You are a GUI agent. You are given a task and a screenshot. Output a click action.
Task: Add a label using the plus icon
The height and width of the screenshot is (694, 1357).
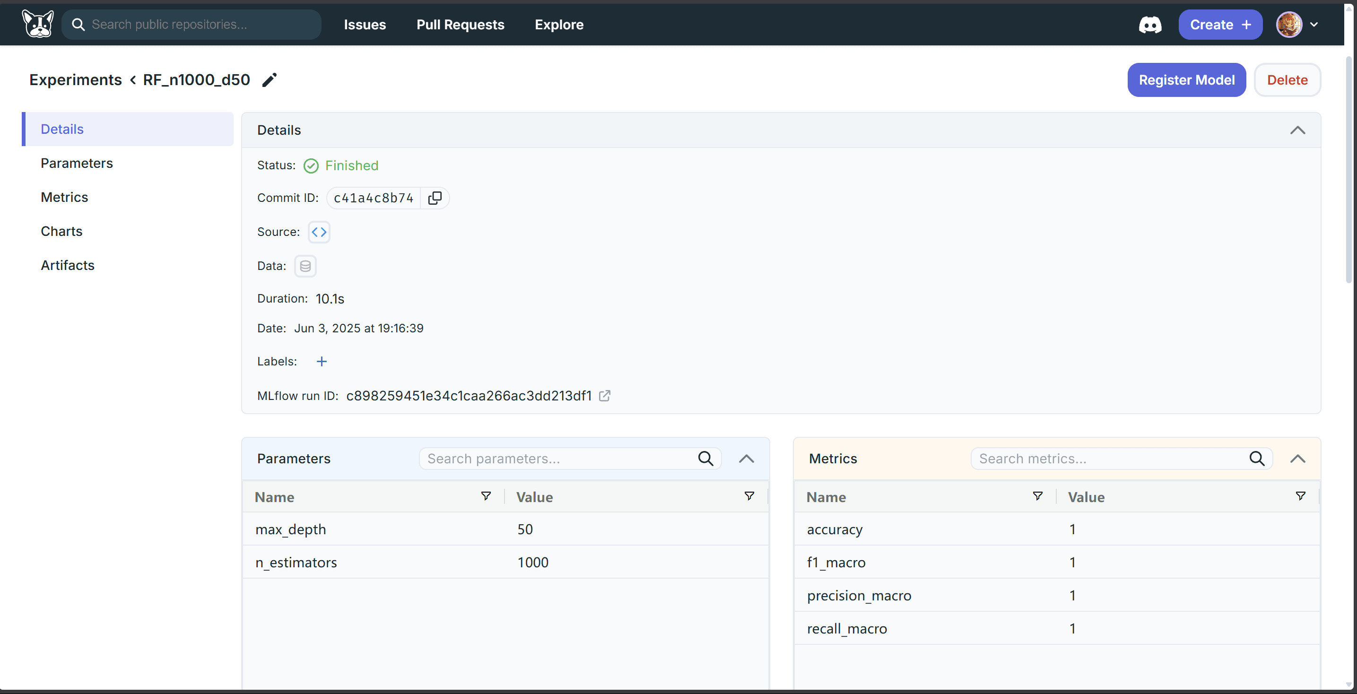pyautogui.click(x=322, y=361)
